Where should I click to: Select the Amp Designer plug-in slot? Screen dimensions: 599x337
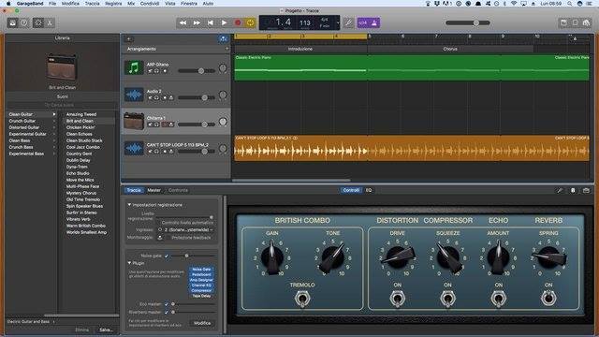(201, 280)
